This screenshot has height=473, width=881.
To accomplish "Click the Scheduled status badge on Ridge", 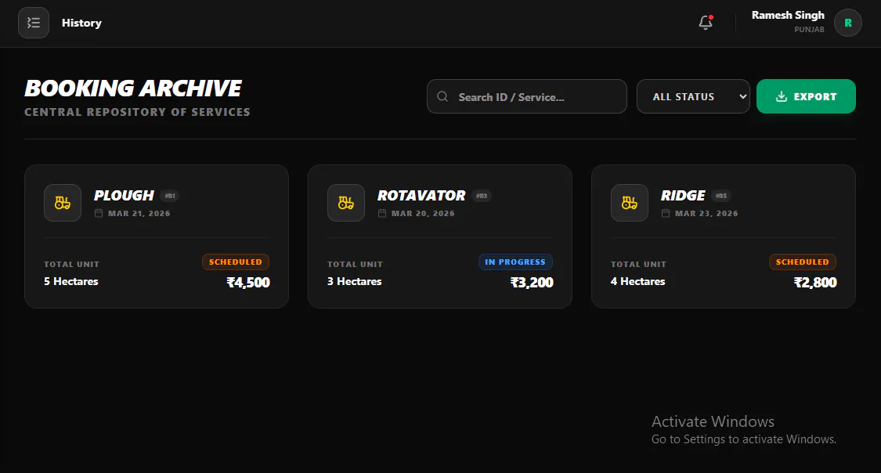I will click(803, 262).
